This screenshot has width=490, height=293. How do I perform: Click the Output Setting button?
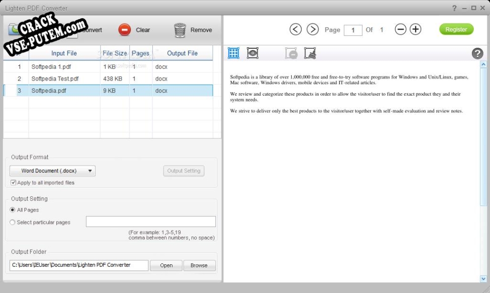[184, 171]
